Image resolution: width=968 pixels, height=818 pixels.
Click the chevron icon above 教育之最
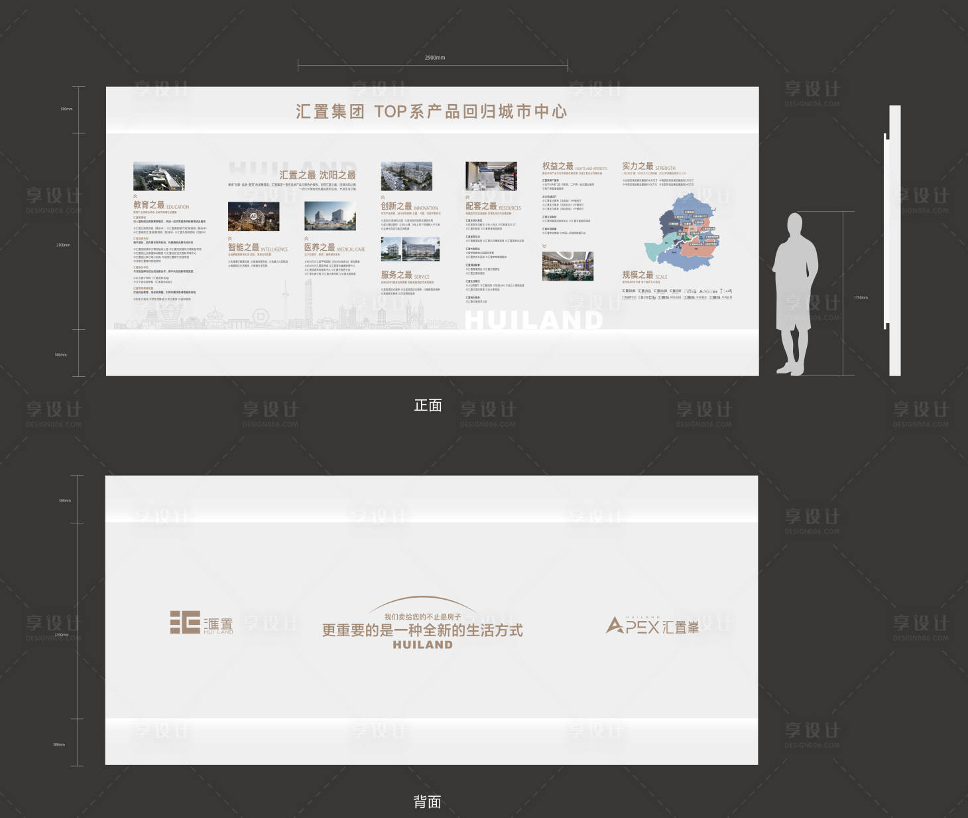coord(135,196)
